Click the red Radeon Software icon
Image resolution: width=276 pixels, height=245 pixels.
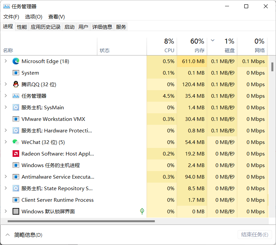[x=16, y=154]
